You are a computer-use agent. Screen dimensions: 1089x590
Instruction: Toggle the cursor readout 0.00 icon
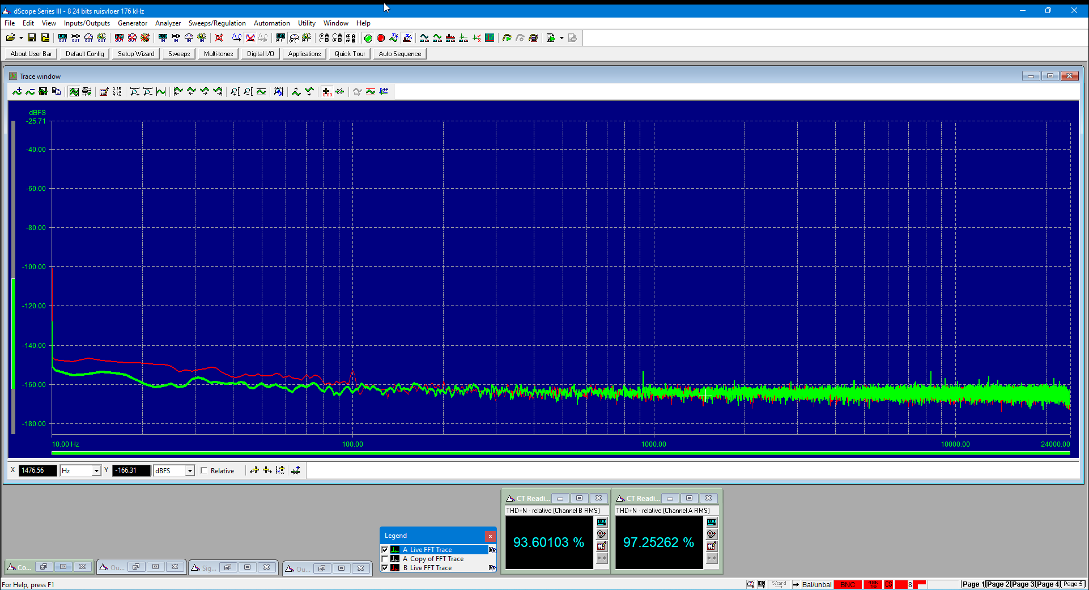(x=327, y=91)
